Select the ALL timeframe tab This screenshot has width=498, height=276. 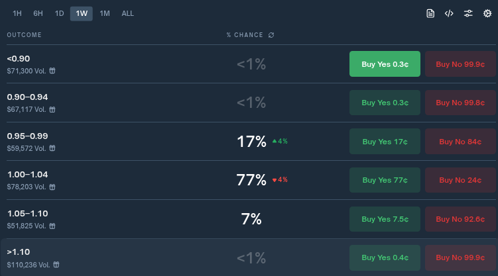(127, 14)
